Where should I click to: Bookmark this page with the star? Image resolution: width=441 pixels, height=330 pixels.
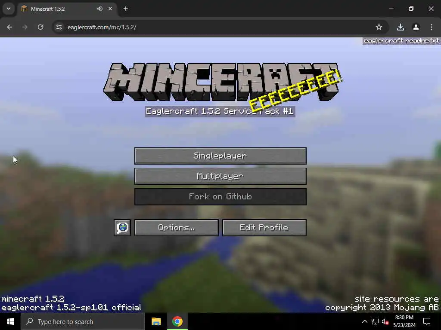379,27
